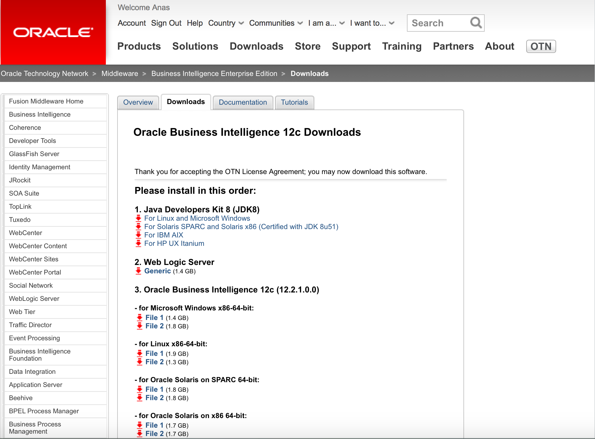Open the For IBM AIX link
The height and width of the screenshot is (439, 595).
(x=164, y=235)
